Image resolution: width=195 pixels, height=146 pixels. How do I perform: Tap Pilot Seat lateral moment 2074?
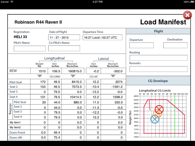coord(113,82)
